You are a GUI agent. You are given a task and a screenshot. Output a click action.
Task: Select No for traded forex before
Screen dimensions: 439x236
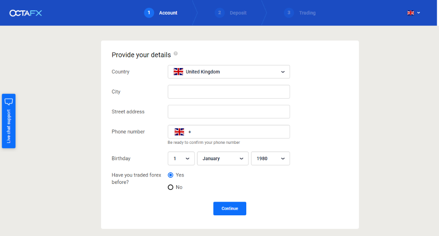(x=171, y=187)
